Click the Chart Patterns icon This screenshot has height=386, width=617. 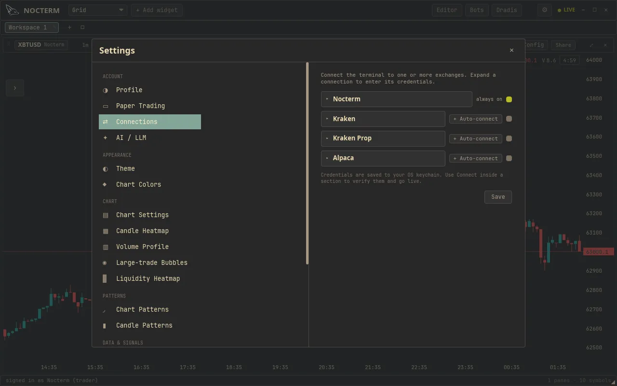pos(105,310)
